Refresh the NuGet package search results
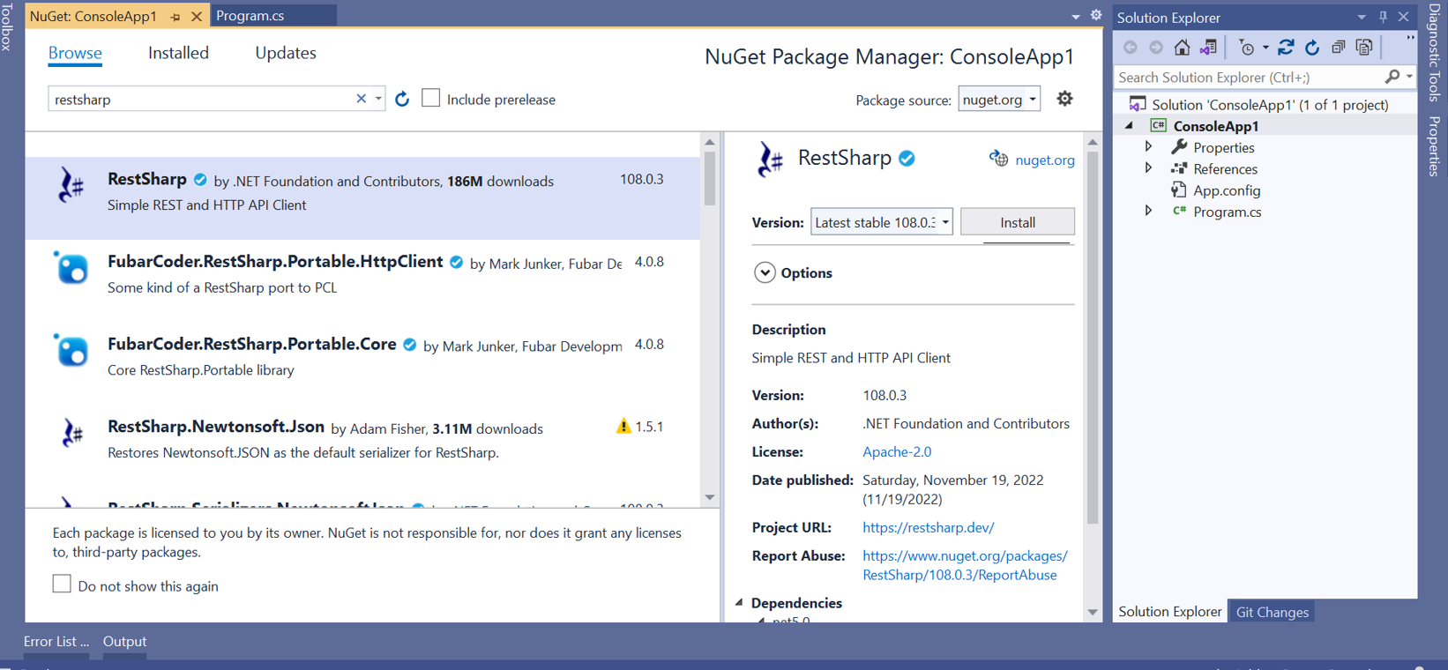The width and height of the screenshot is (1448, 670). click(x=402, y=100)
